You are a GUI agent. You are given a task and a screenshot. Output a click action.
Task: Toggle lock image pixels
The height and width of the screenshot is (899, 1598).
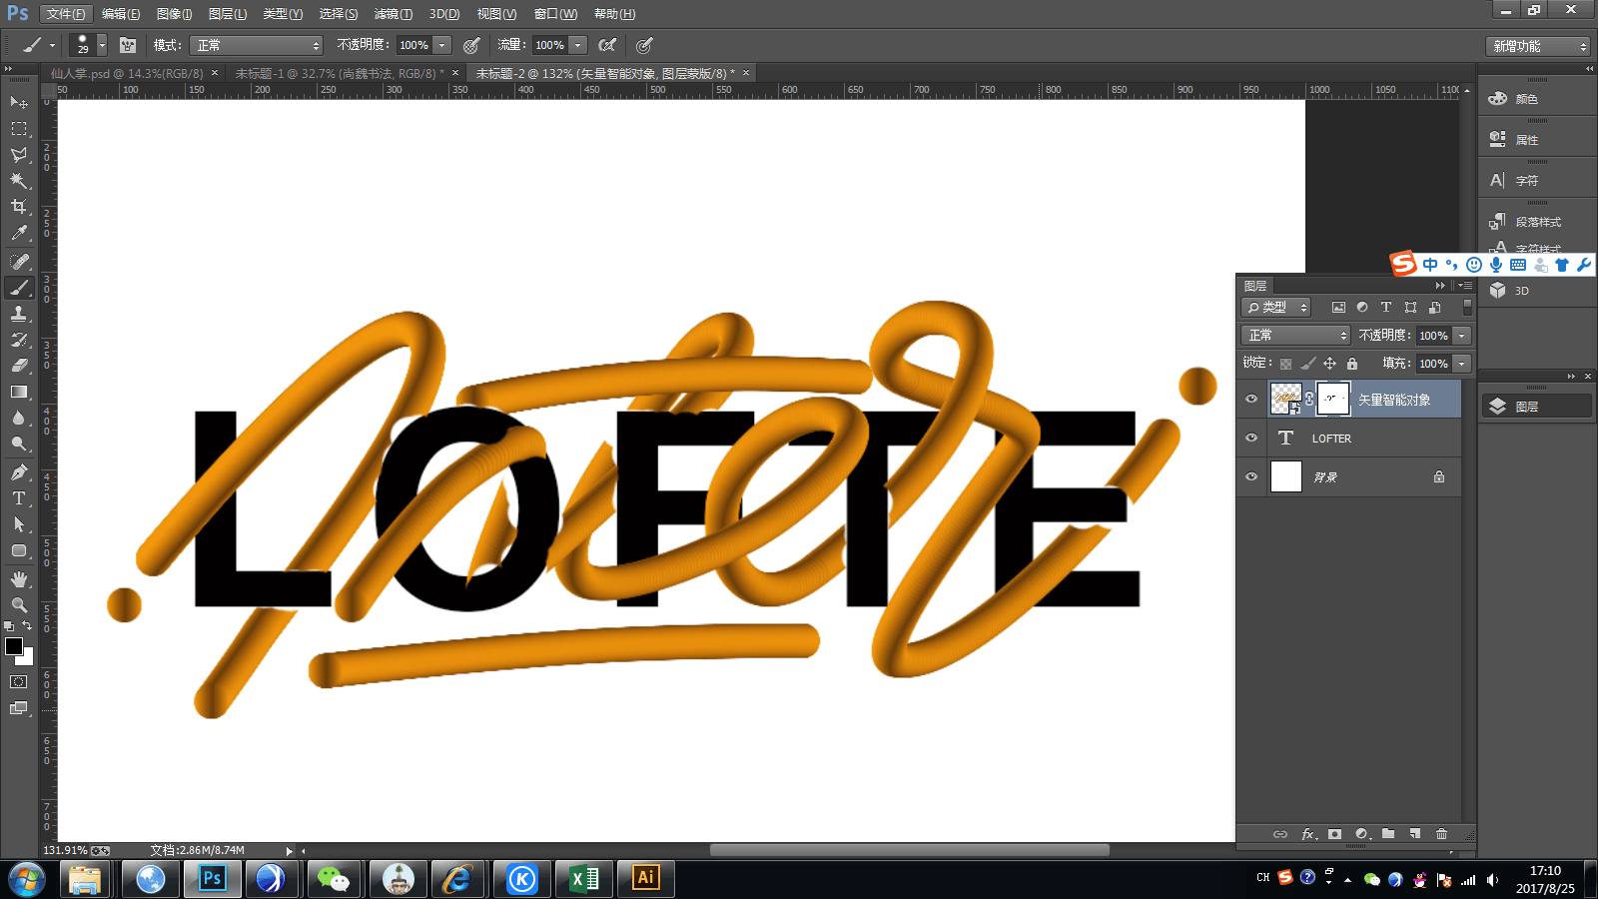coord(1307,364)
